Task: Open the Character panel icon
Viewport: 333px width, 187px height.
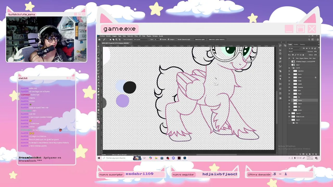Action: (x=280, y=76)
